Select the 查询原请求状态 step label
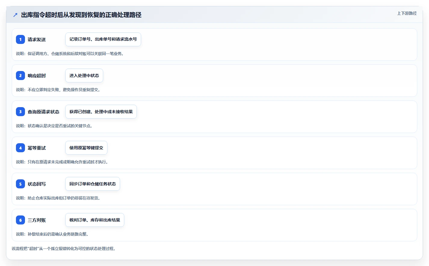429x266 pixels. coord(44,112)
